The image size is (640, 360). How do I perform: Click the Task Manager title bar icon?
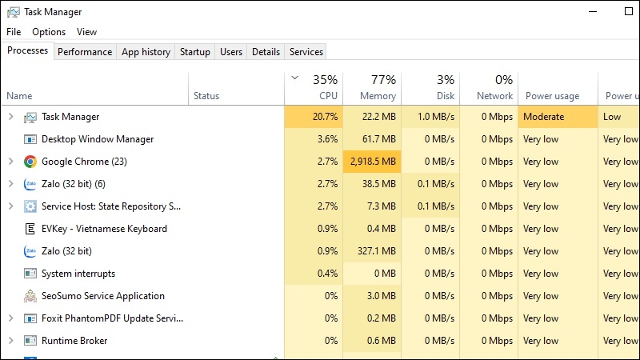point(13,12)
